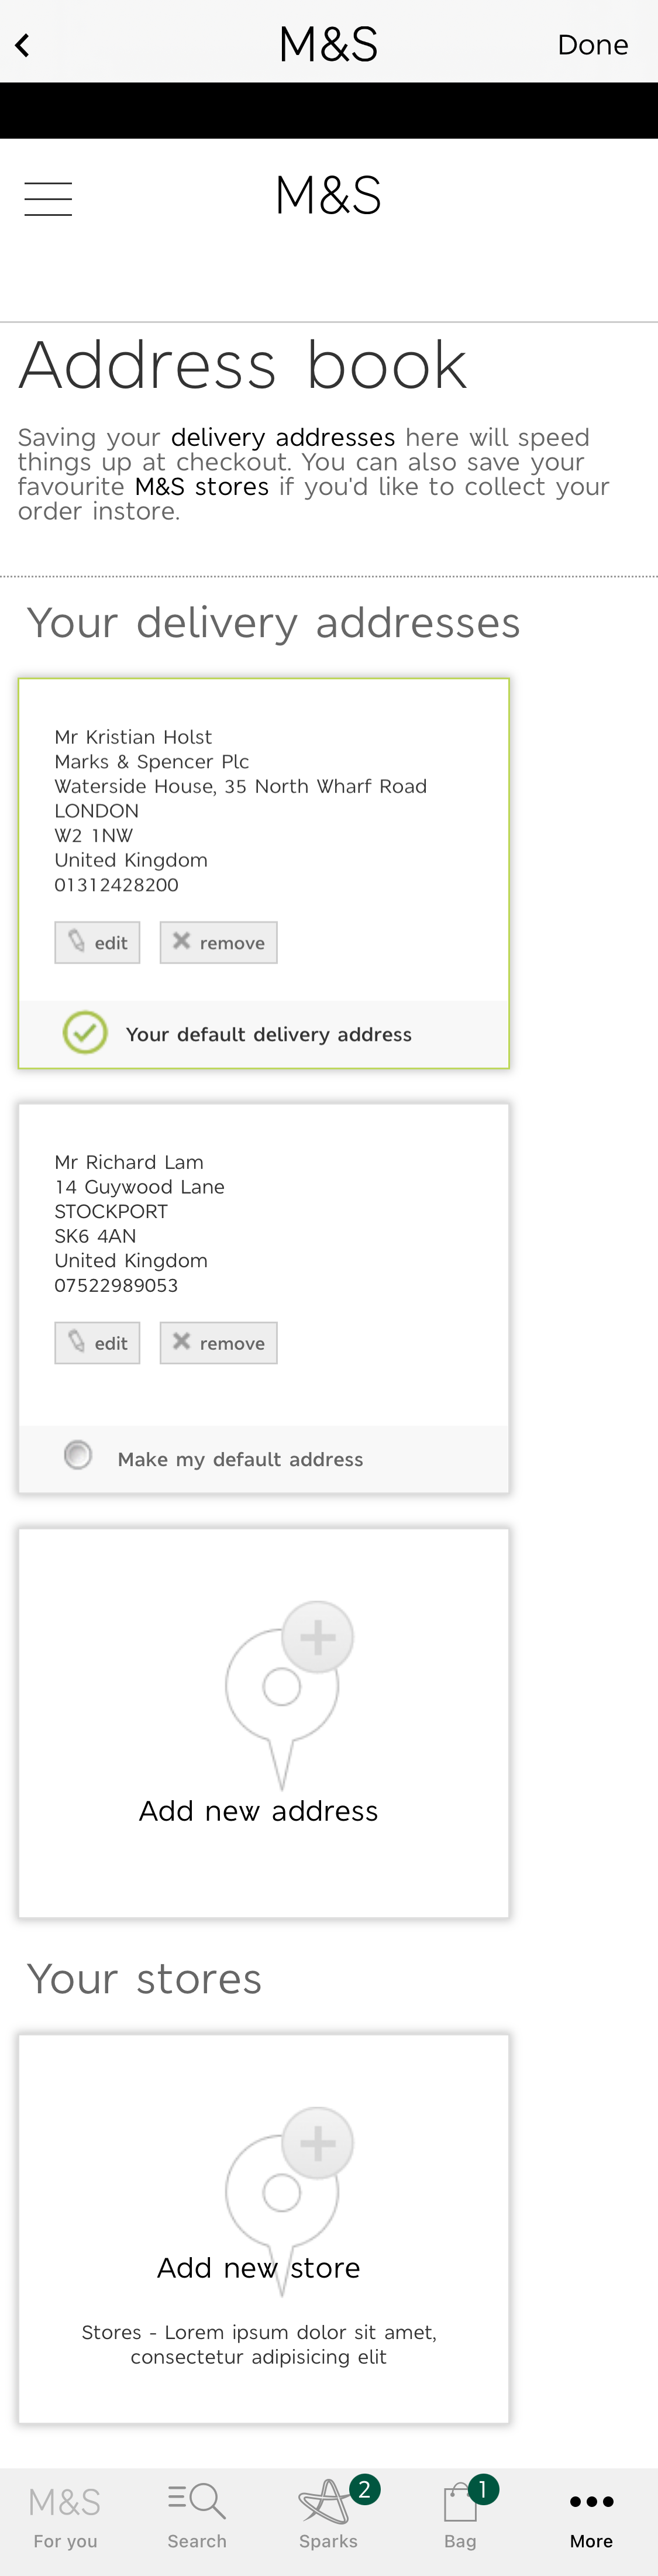Tap the back chevron arrow in top bar

tap(22, 44)
